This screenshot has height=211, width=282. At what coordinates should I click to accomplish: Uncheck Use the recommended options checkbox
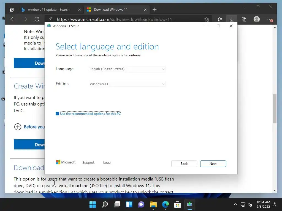(x=57, y=113)
